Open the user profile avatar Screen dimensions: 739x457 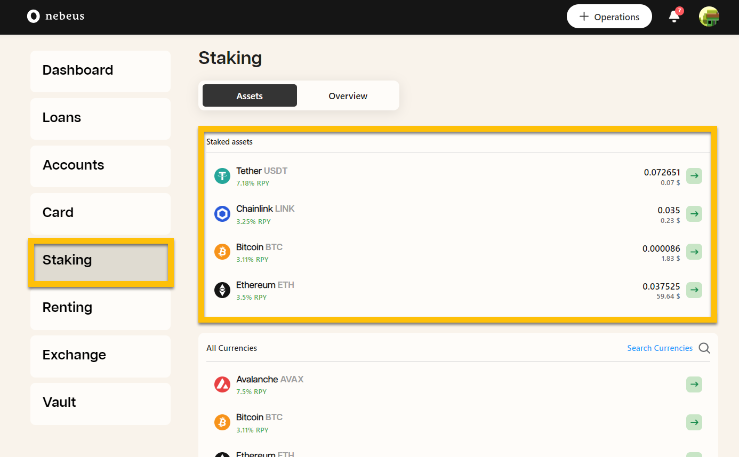point(709,17)
